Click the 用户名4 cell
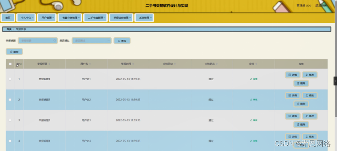Image resolution: width=337 pixels, height=151 pixels. tap(86, 141)
